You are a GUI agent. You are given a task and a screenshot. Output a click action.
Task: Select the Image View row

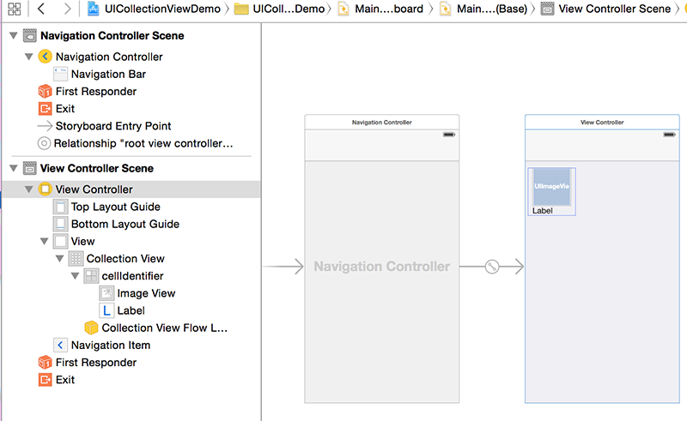[131, 293]
